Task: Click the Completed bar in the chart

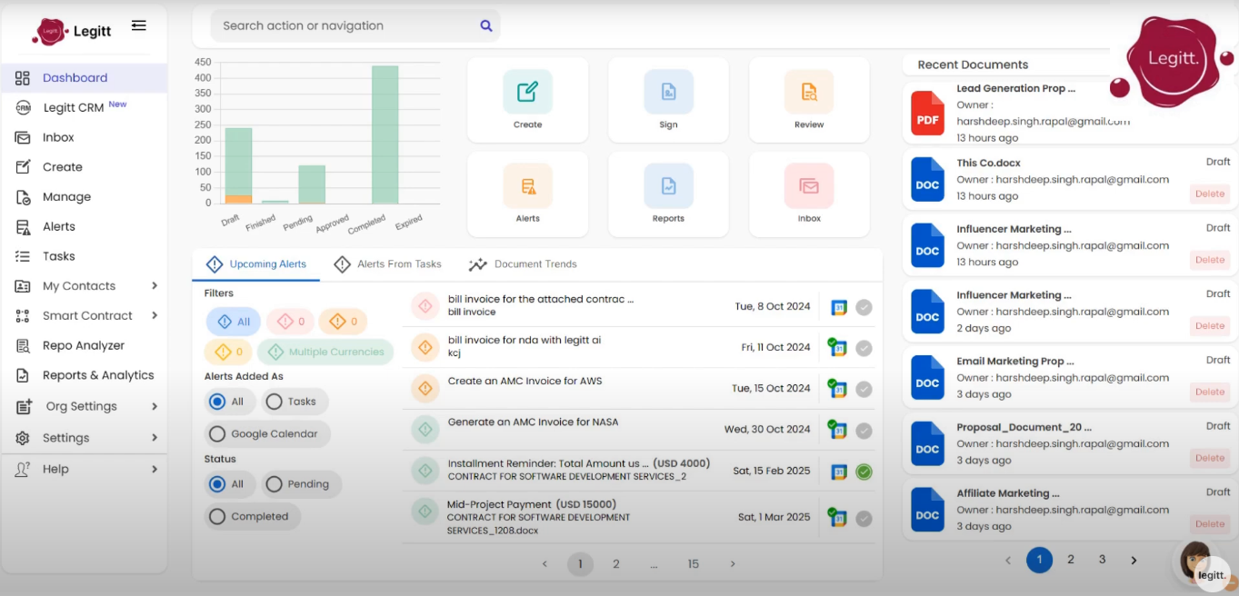Action: tap(385, 134)
